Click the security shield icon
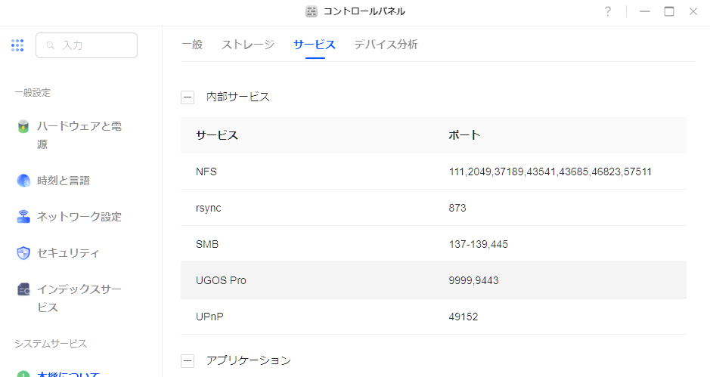 click(23, 253)
